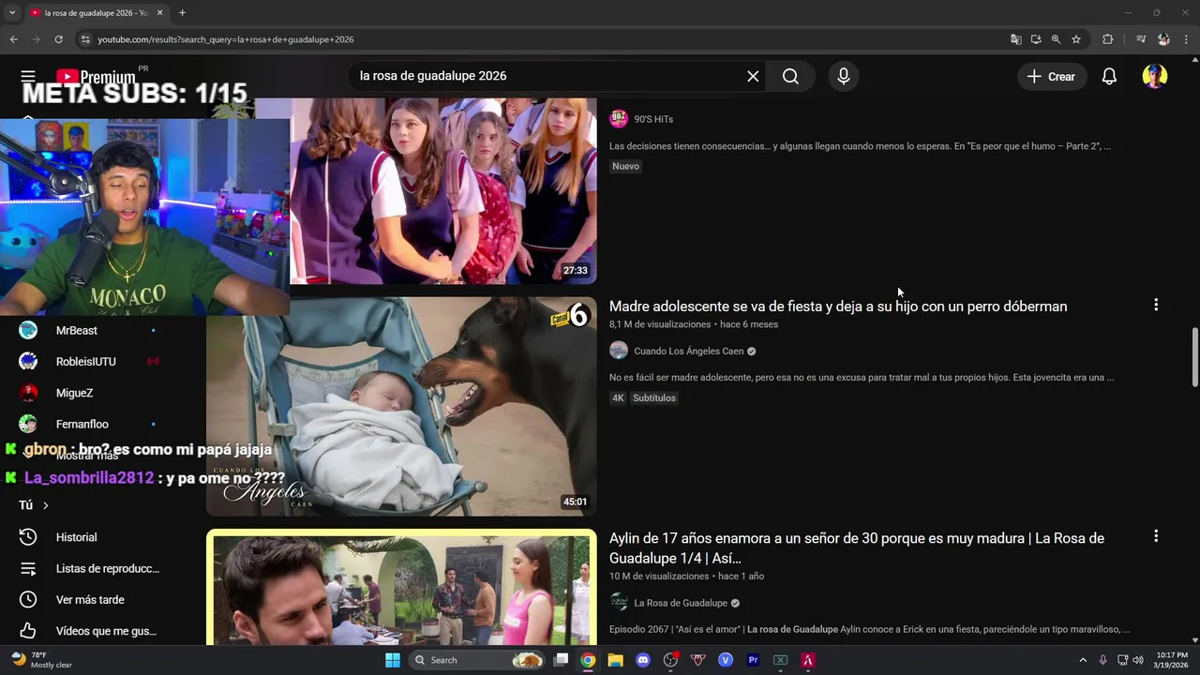The image size is (1200, 675).
Task: Open the Madre adolescente video title
Action: (x=838, y=307)
